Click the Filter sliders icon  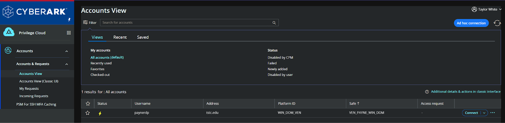85,22
